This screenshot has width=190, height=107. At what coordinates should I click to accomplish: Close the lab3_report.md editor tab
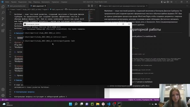coord(45,6)
